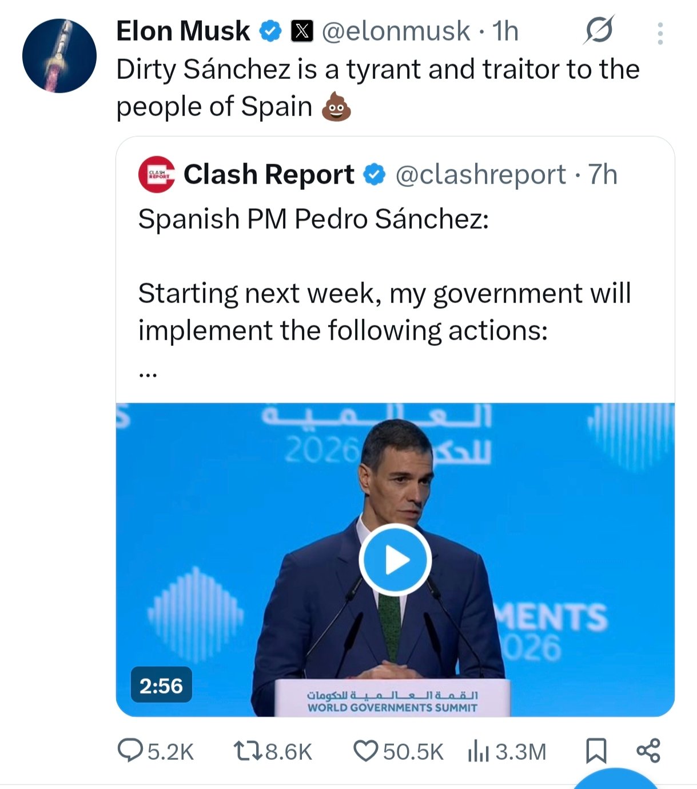697x789 pixels.
Task: Tap Clash Report's verified checkmark badge
Action: (x=375, y=174)
